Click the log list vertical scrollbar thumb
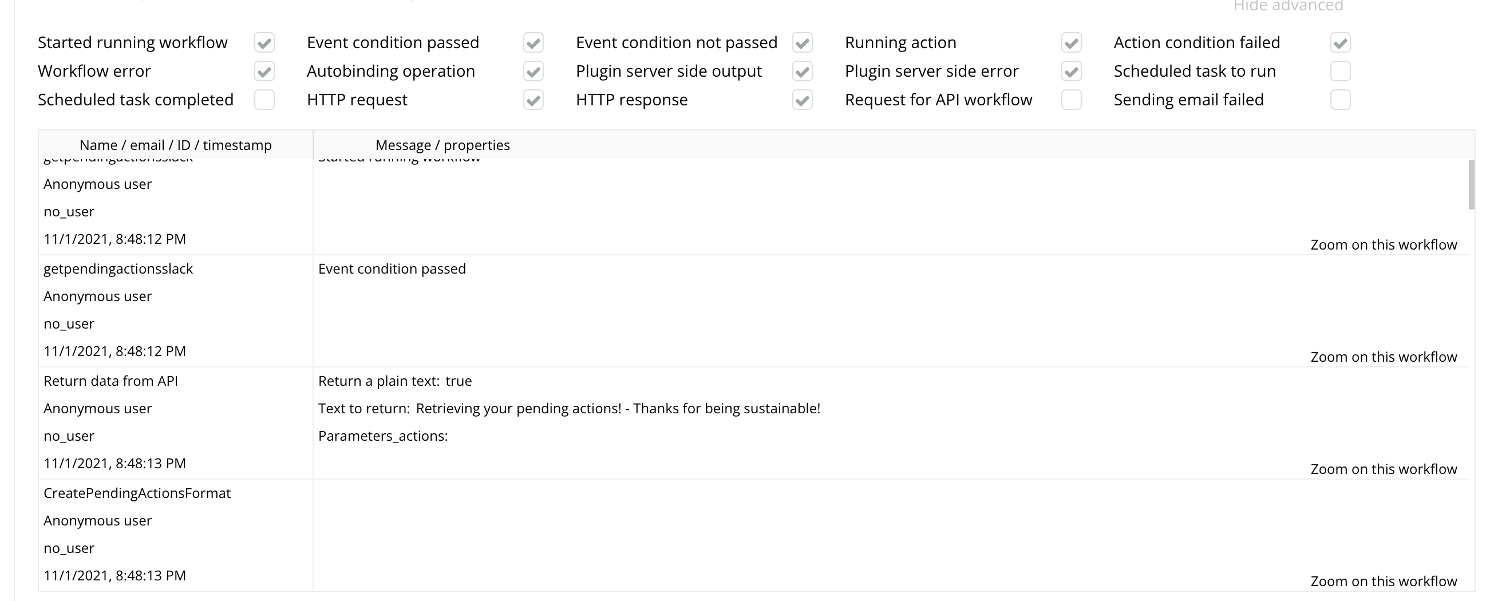The width and height of the screenshot is (1494, 601). 1471,184
